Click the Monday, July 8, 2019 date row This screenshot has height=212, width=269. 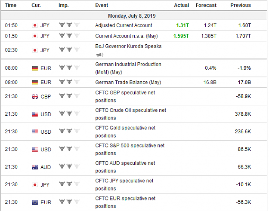(134, 16)
